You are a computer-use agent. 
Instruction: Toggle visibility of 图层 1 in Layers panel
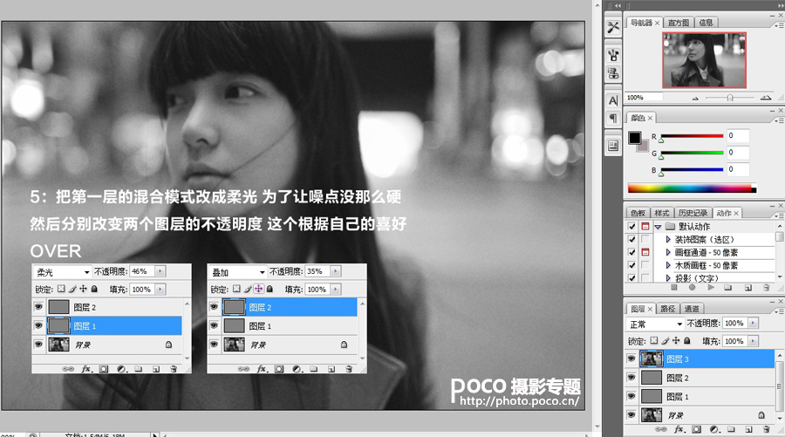click(631, 397)
